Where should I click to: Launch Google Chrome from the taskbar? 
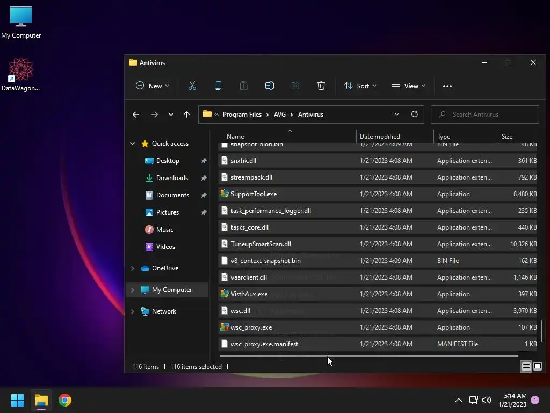click(65, 400)
